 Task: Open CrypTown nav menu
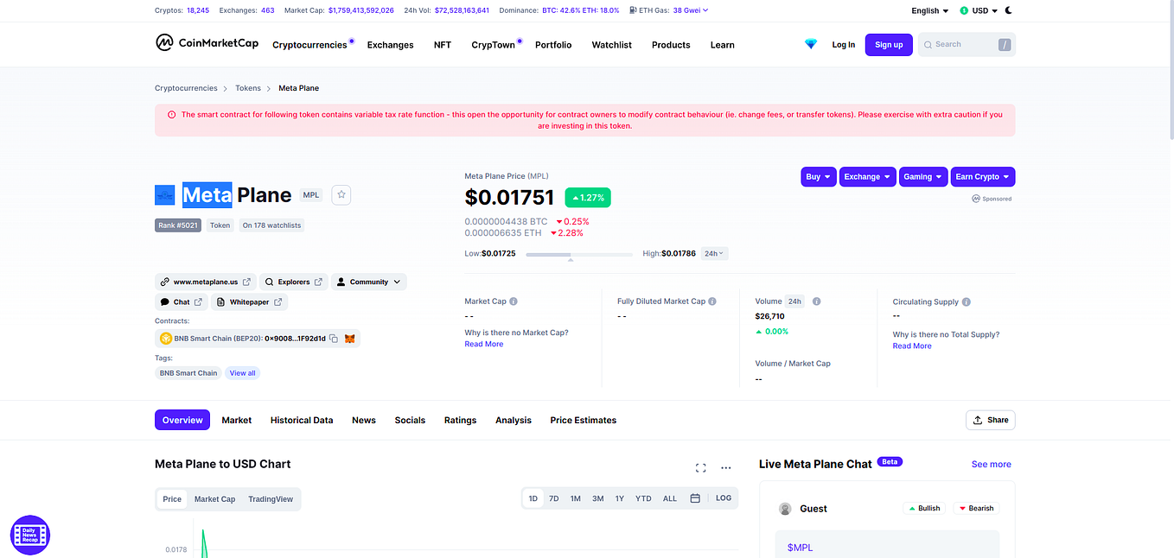click(493, 45)
